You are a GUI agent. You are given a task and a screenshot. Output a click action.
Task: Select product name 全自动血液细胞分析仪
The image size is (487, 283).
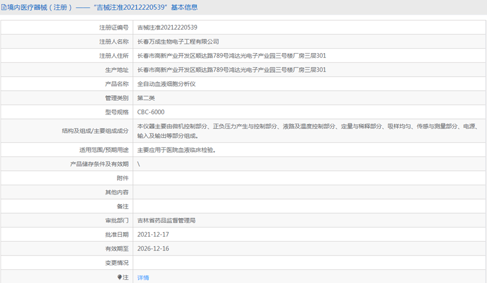(x=167, y=84)
